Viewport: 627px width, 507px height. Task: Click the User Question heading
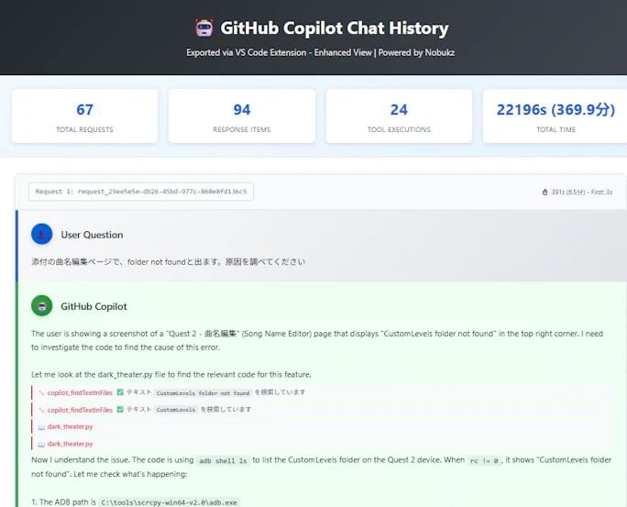pos(92,235)
